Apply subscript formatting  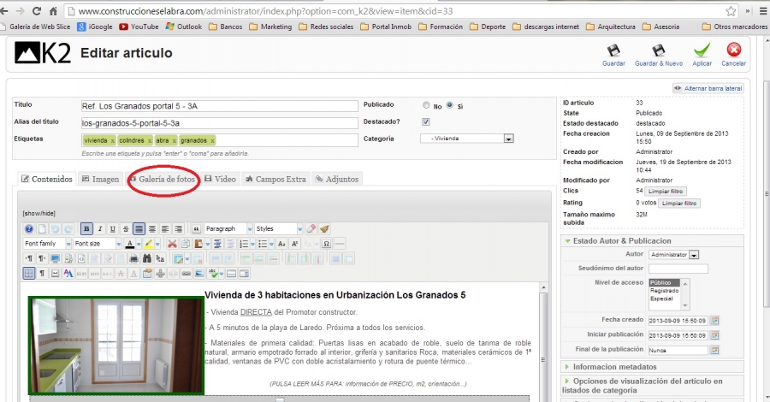281,244
